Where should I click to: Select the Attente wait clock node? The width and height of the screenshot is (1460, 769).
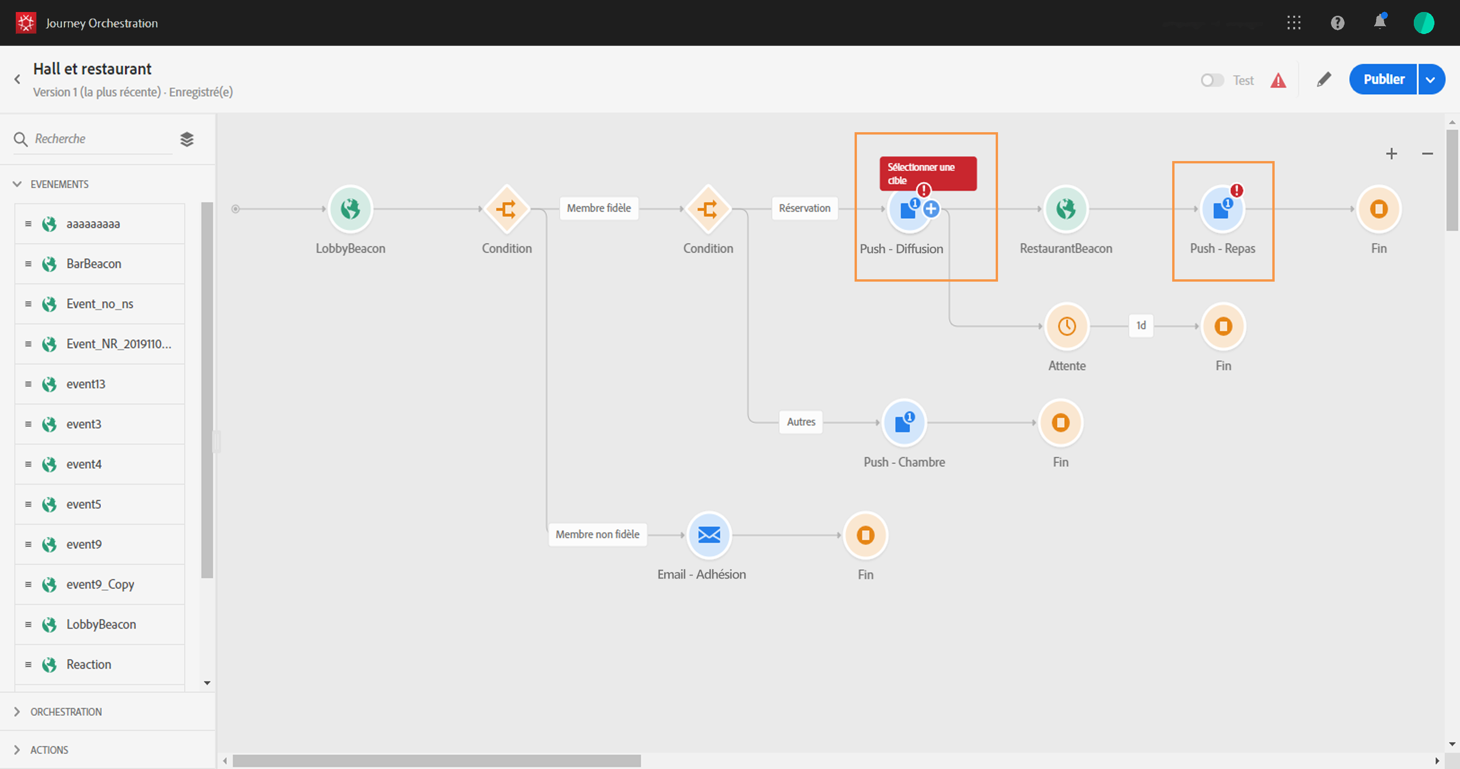(x=1066, y=326)
